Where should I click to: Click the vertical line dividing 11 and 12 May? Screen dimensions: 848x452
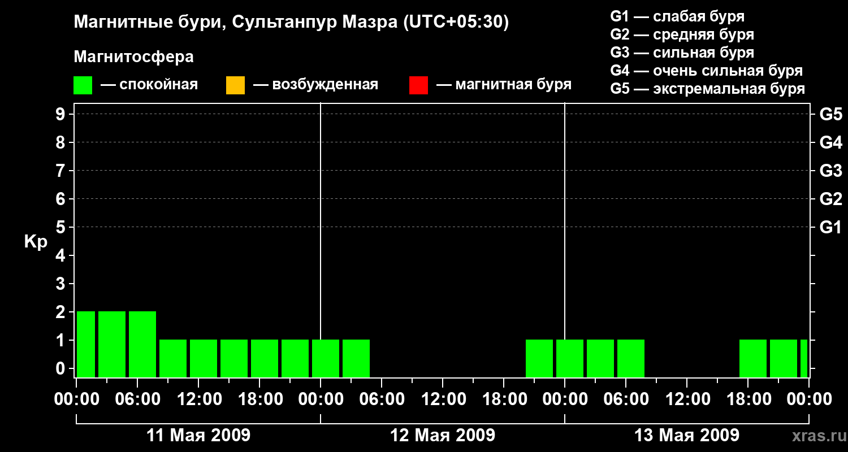321,226
